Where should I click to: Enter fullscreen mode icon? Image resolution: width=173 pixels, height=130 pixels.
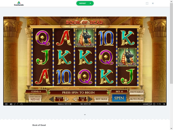coord(147,3)
